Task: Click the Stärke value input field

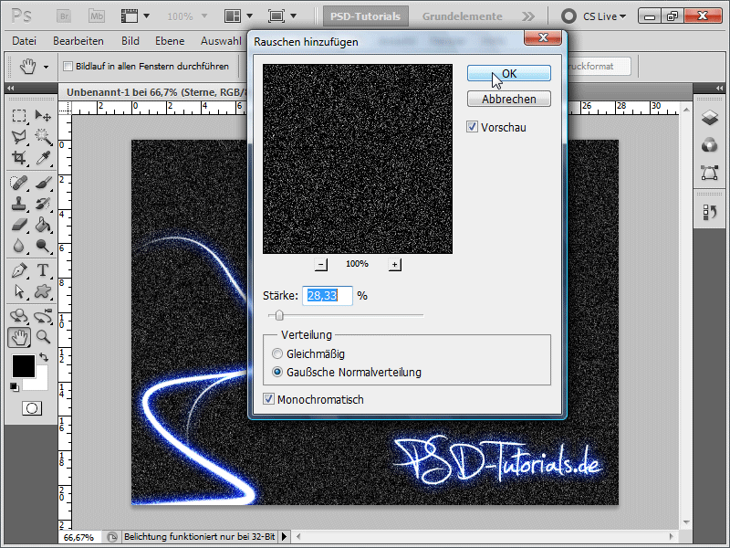Action: click(x=328, y=296)
